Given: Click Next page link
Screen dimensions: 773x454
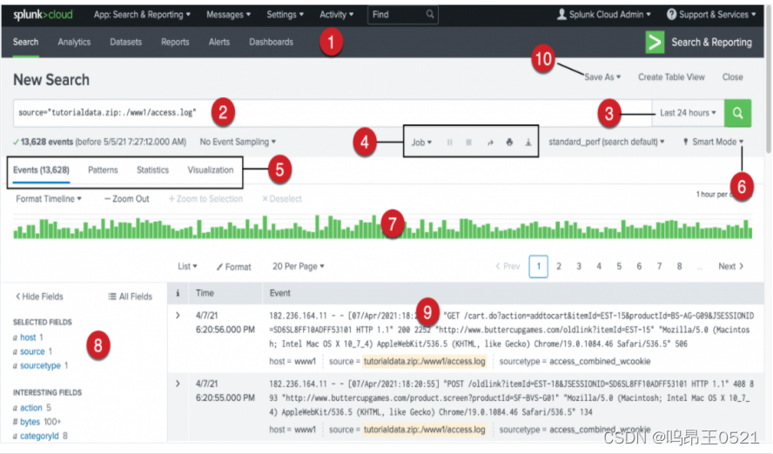Looking at the screenshot, I should [x=730, y=266].
